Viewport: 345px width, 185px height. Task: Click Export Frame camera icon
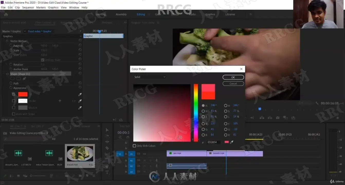pyautogui.click(x=278, y=118)
